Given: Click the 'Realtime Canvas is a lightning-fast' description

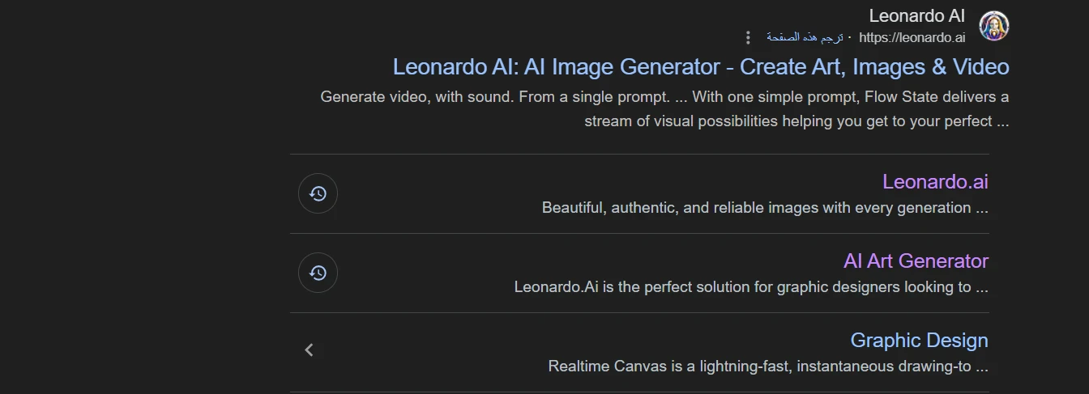Looking at the screenshot, I should click(x=768, y=366).
